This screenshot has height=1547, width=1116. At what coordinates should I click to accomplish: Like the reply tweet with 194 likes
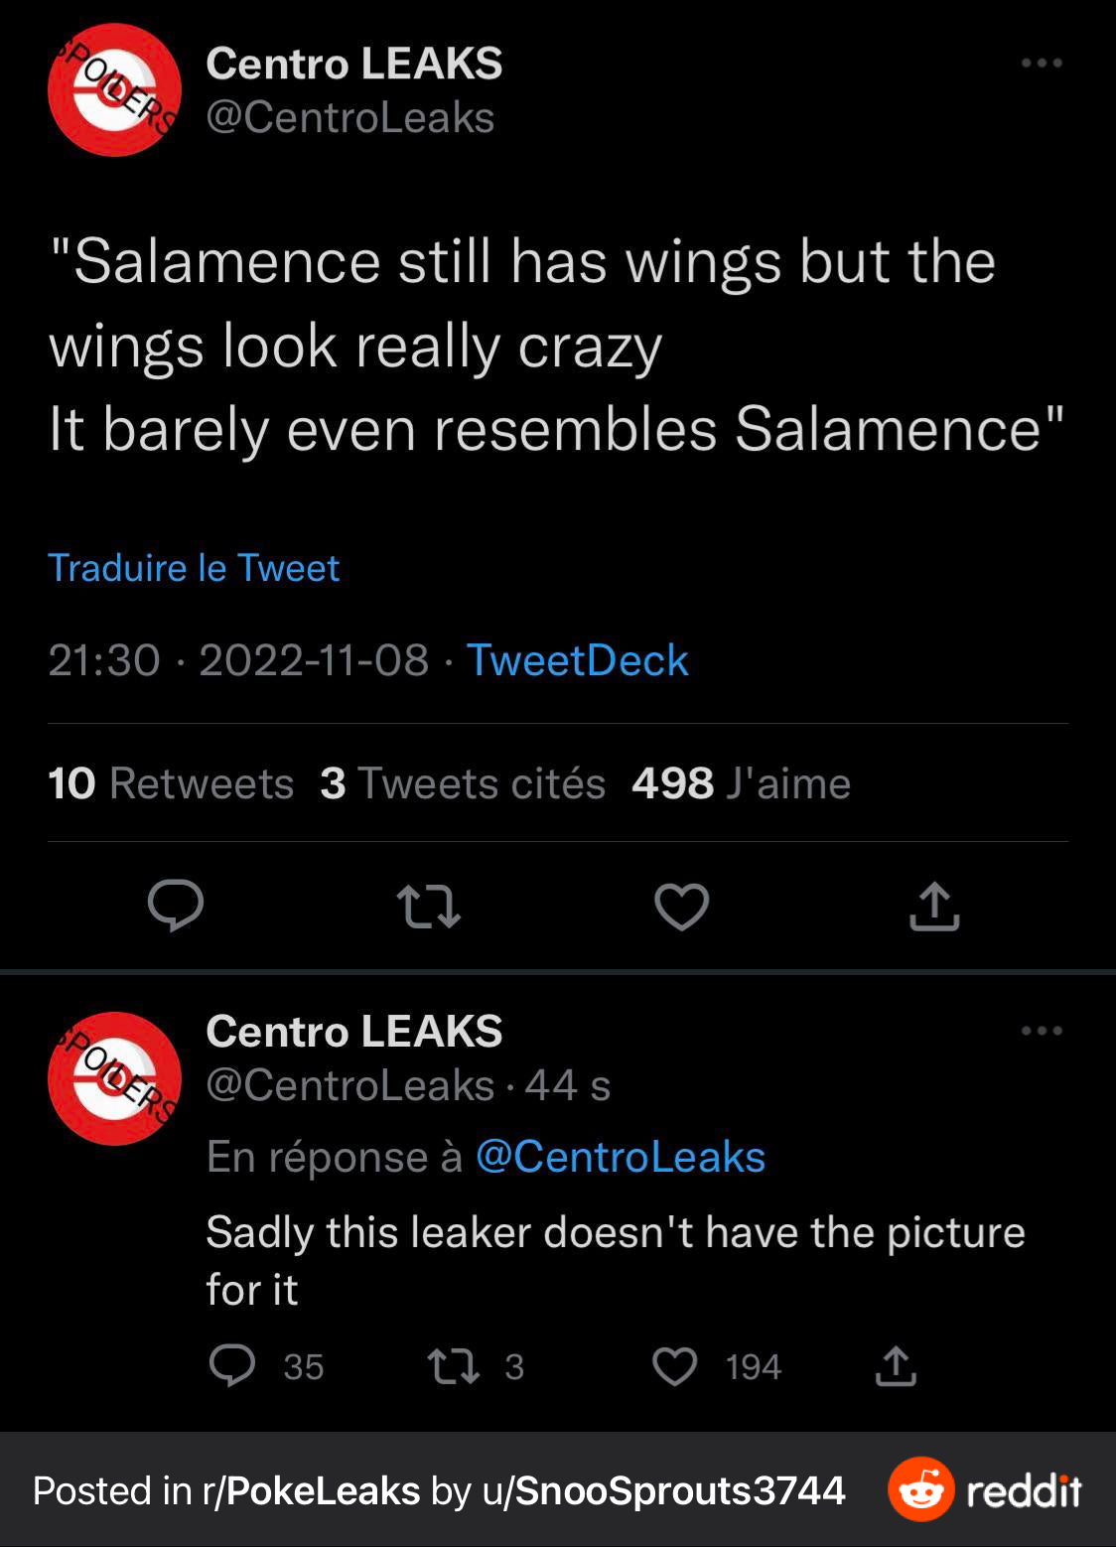click(675, 1365)
